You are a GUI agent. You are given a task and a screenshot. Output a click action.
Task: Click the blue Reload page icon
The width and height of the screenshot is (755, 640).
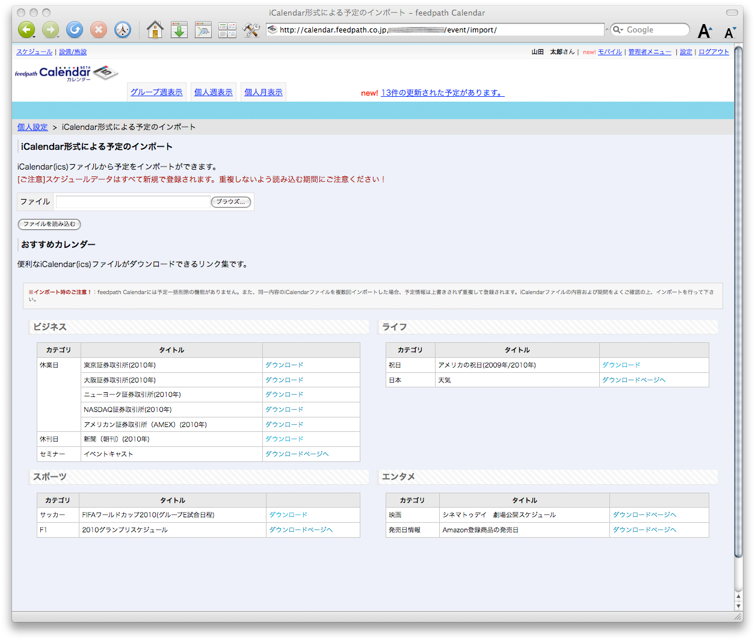coord(75,29)
